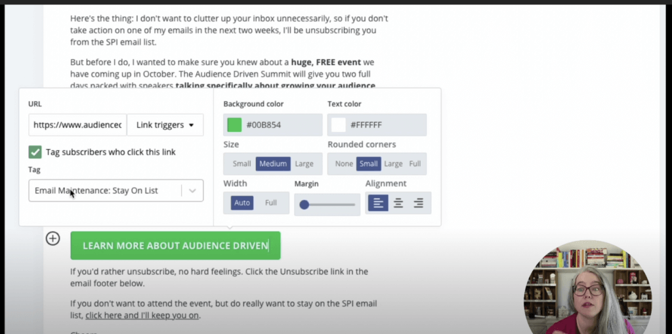Click the presenter webcam video thumbnail
The height and width of the screenshot is (334, 672).
587,287
